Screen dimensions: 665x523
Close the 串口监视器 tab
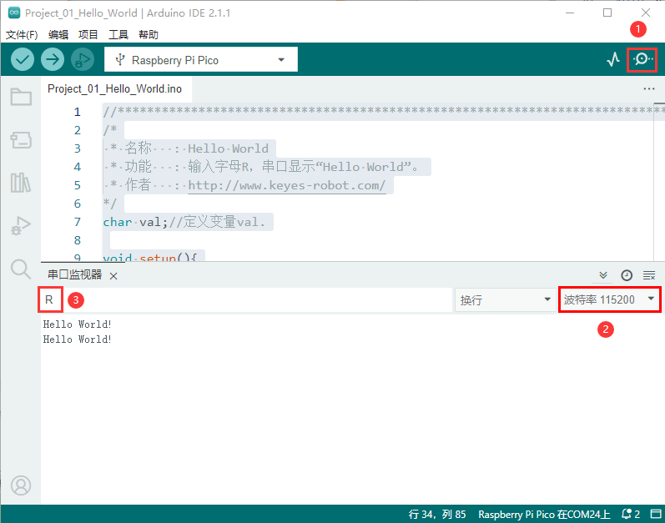point(113,276)
